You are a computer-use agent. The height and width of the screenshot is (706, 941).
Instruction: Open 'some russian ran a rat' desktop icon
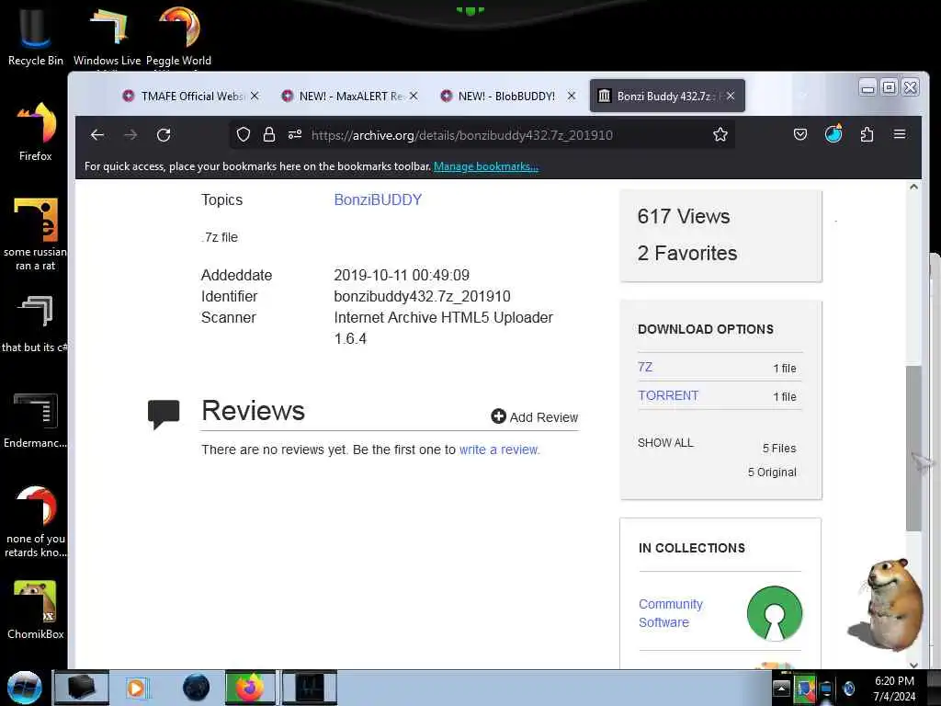tap(36, 234)
